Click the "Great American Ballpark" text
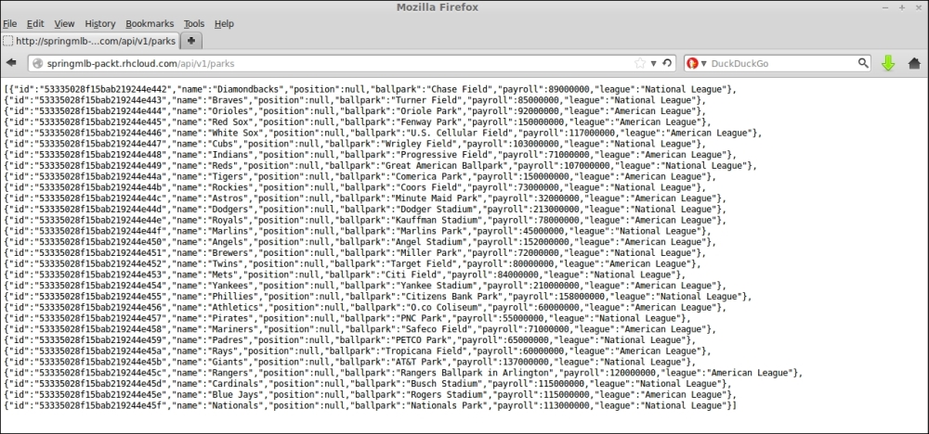The image size is (929, 434). 442,166
